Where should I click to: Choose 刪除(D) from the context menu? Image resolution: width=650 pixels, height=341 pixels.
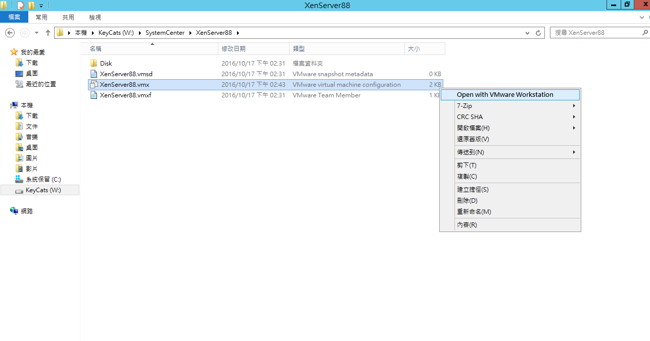click(510, 201)
